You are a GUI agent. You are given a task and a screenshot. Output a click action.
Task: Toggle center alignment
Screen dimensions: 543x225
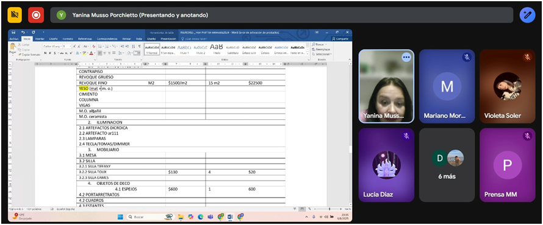click(x=104, y=53)
